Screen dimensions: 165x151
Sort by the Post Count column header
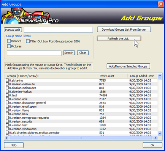(x=112, y=76)
